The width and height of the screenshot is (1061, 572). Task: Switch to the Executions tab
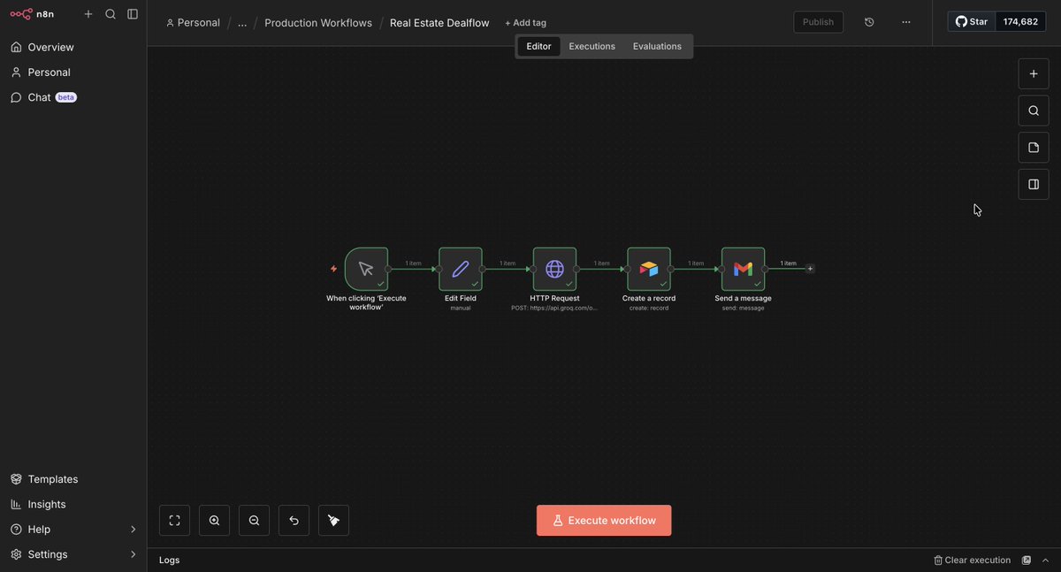592,46
